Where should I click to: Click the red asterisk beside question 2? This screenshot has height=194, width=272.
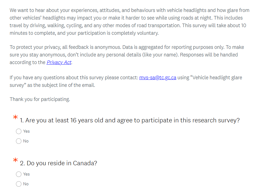(16, 160)
